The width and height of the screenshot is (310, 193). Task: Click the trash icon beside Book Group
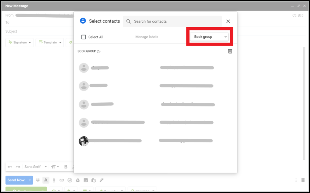(x=230, y=51)
